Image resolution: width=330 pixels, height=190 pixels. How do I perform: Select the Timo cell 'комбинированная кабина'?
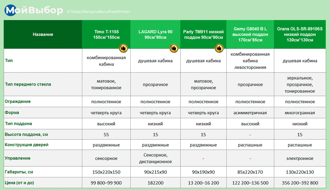point(106,61)
